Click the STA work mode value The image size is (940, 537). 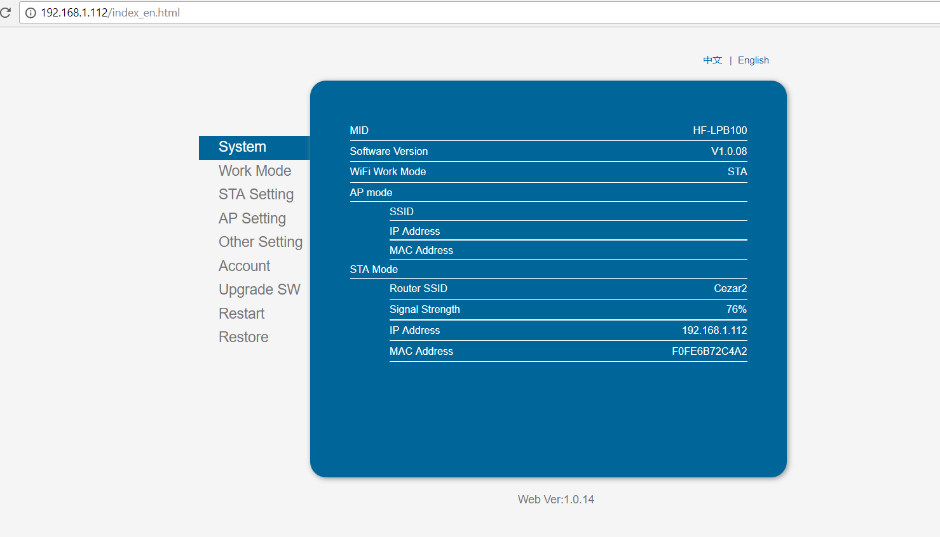coord(737,171)
